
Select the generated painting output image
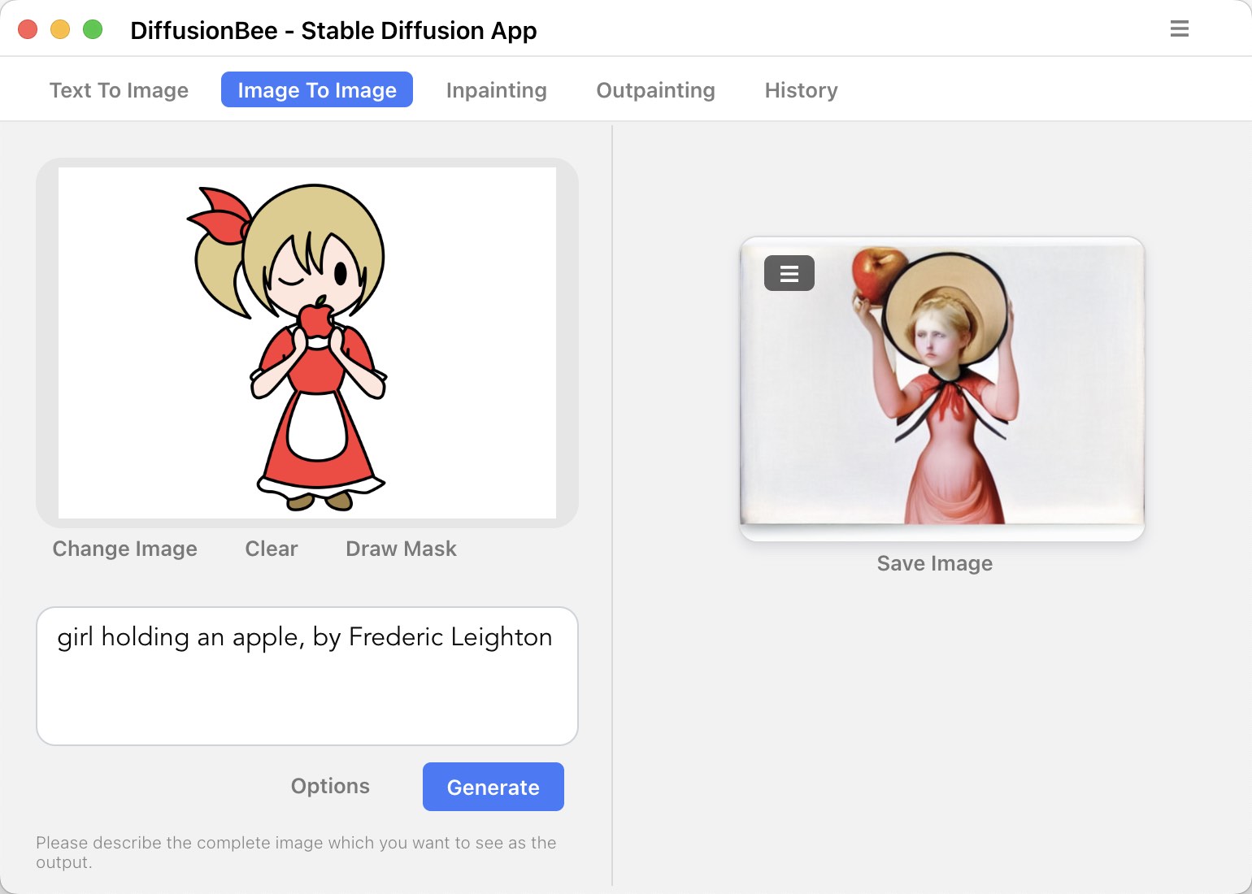tap(941, 390)
